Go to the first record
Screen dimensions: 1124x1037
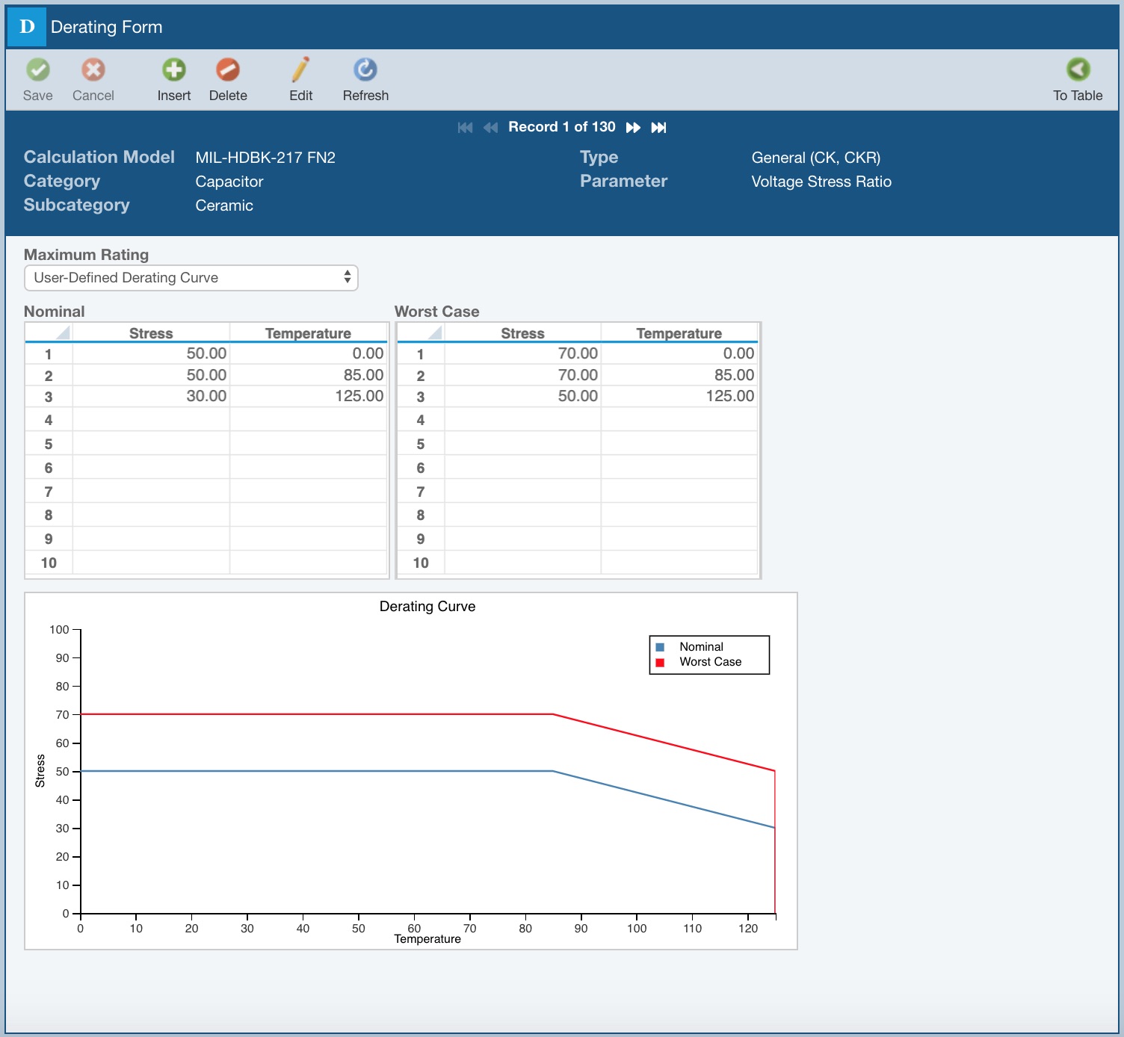(x=465, y=128)
